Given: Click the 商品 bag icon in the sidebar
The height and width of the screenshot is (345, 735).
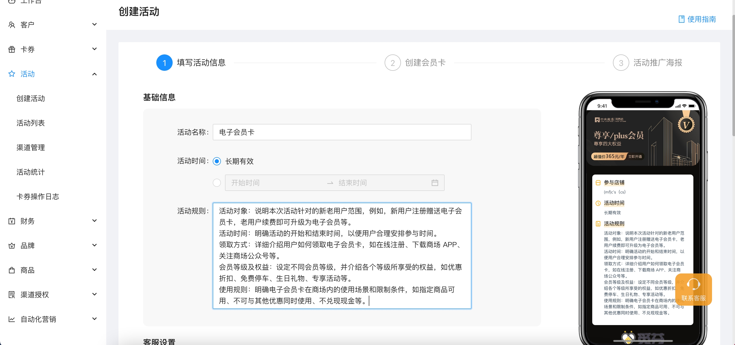Looking at the screenshot, I should click(12, 270).
